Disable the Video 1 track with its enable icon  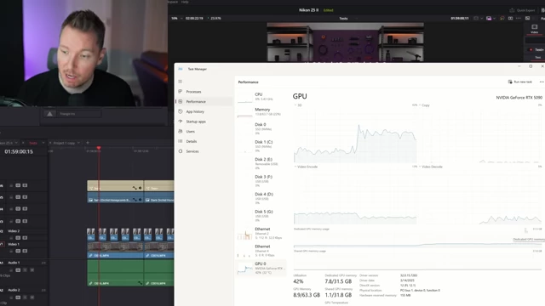25,251
